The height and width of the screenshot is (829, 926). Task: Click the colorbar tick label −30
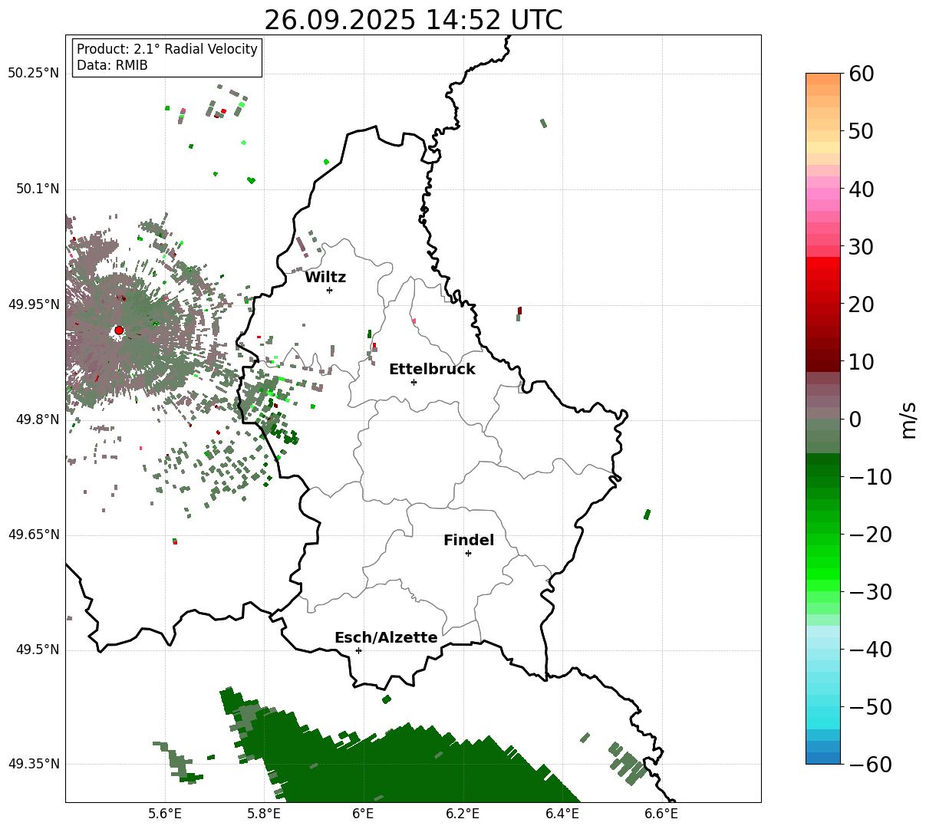pyautogui.click(x=870, y=592)
